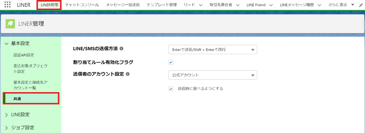This screenshot has width=365, height=133.
Task: Open the さらに表示 more menu
Action: pyautogui.click(x=341, y=5)
